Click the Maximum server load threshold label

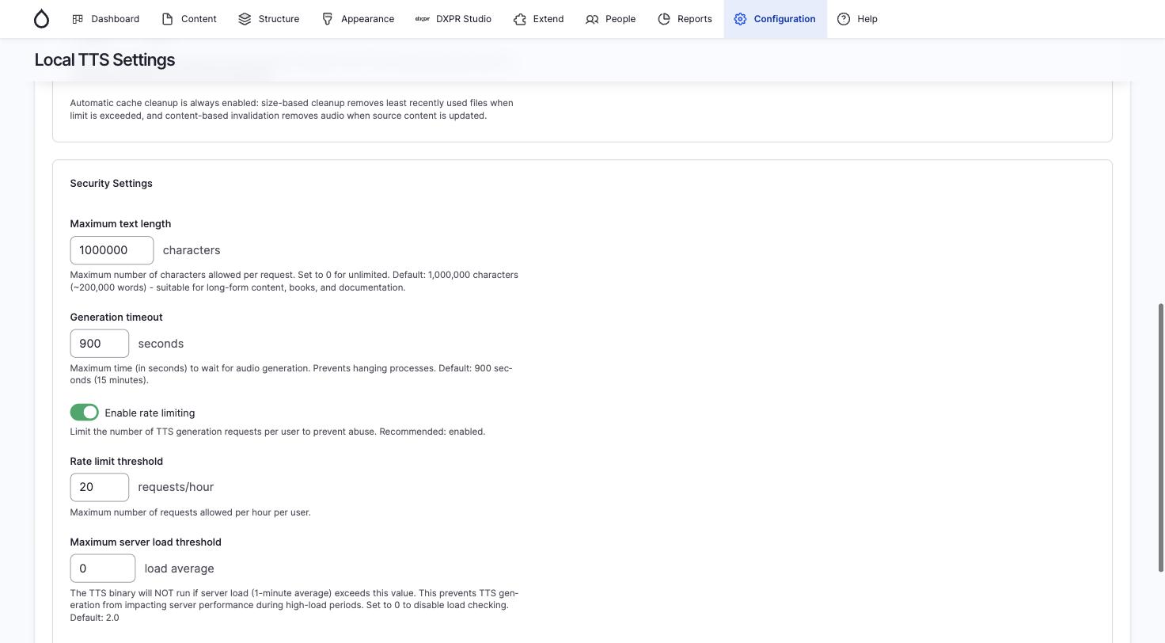tap(146, 542)
